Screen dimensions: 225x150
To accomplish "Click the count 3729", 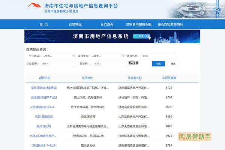I will point(169,88).
